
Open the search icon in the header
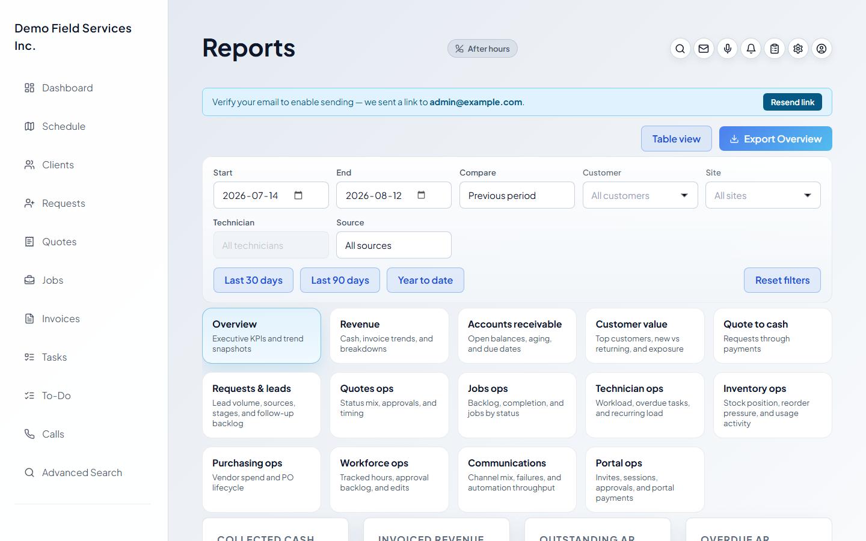[x=680, y=49]
